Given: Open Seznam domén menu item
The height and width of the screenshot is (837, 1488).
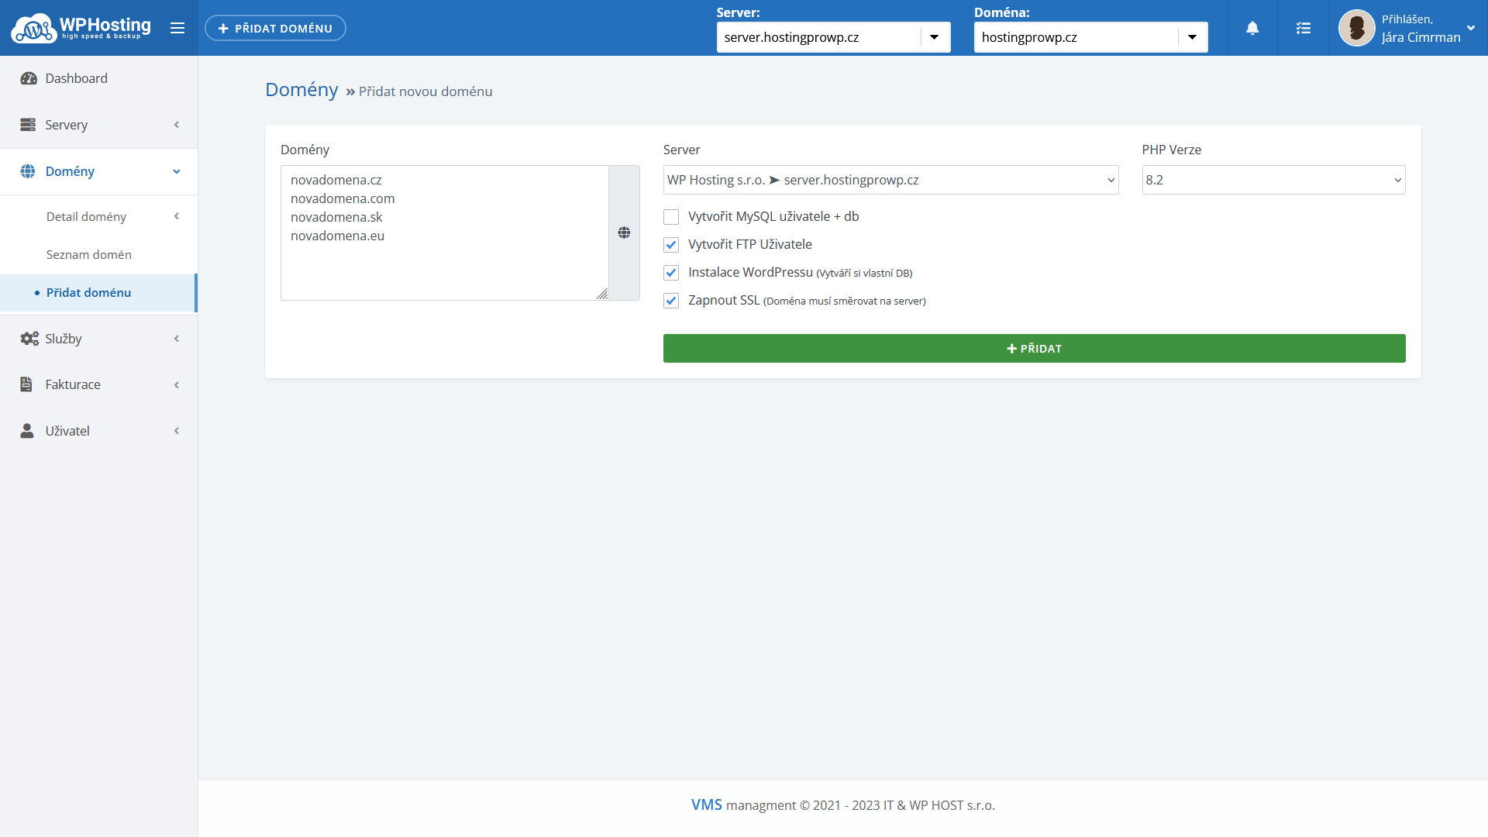Looking at the screenshot, I should [x=89, y=254].
